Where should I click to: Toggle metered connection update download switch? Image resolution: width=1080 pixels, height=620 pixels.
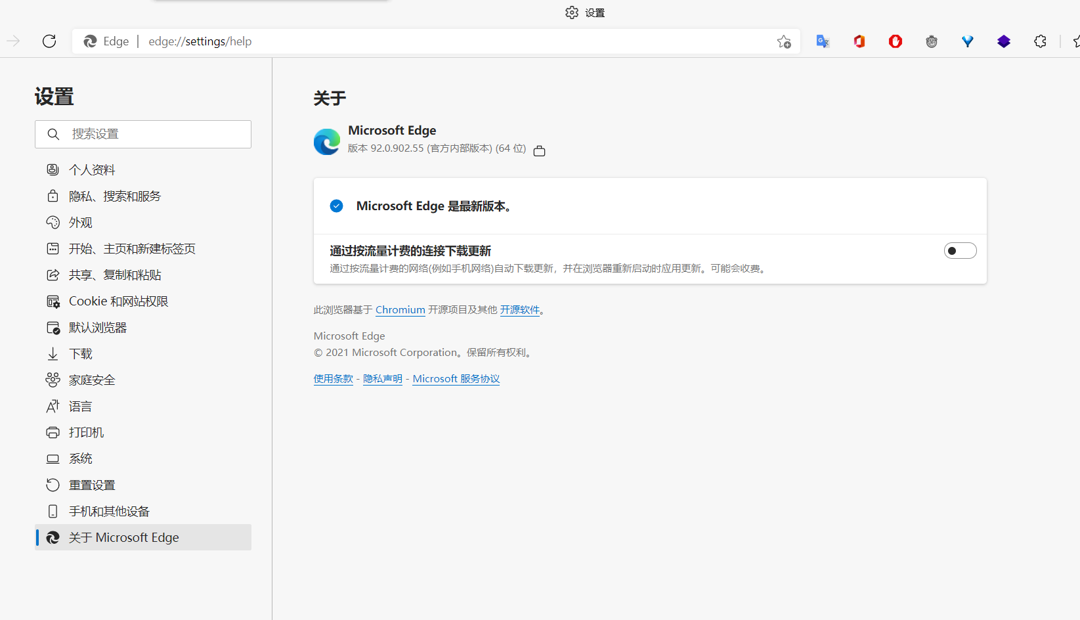tap(960, 251)
